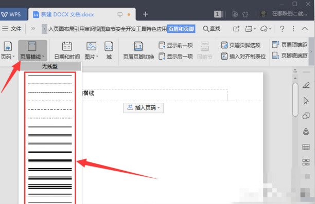Image resolution: width=315 pixels, height=204 pixels.
Task: Click 显示前一项 show previous
Action: (176, 45)
